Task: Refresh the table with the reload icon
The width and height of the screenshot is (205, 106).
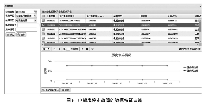Action: (93, 49)
